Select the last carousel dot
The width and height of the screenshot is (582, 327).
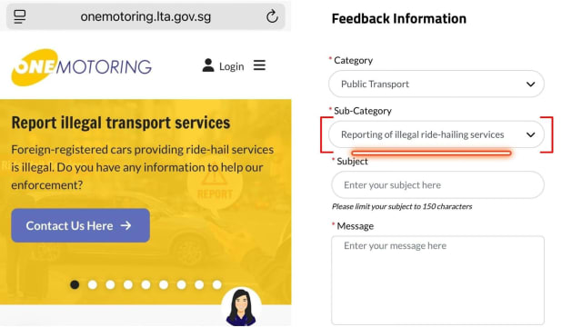(x=217, y=284)
